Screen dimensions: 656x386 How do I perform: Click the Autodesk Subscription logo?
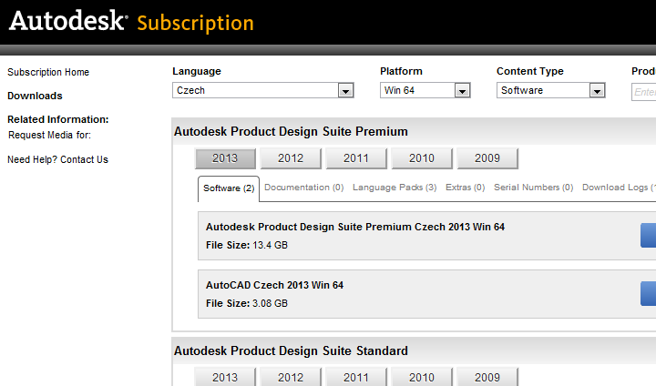131,22
